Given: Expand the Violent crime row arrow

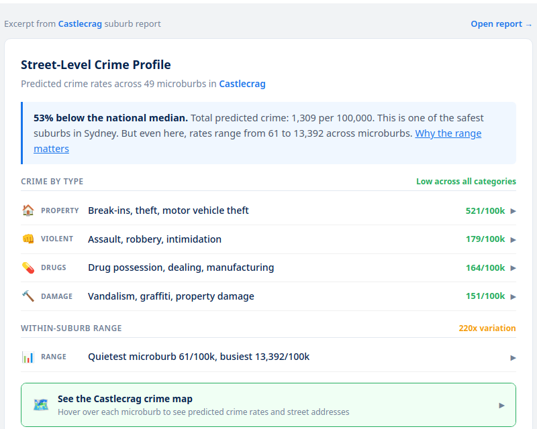Looking at the screenshot, I should click(513, 240).
